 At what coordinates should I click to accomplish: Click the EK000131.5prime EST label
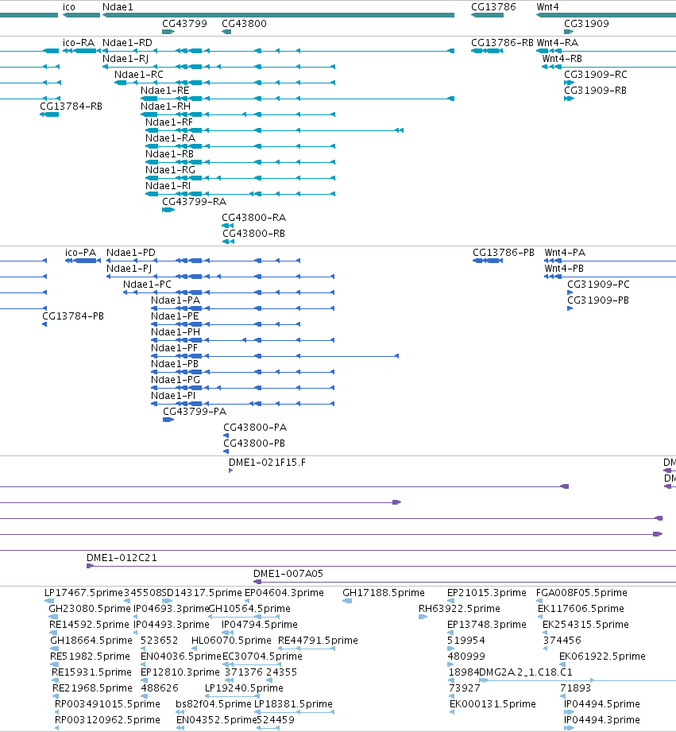[493, 703]
